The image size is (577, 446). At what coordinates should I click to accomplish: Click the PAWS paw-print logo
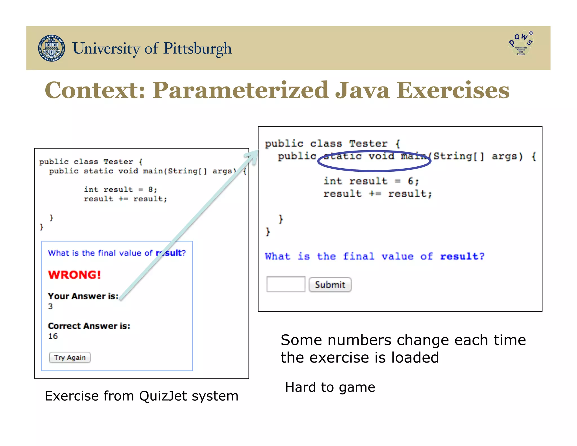[x=521, y=43]
